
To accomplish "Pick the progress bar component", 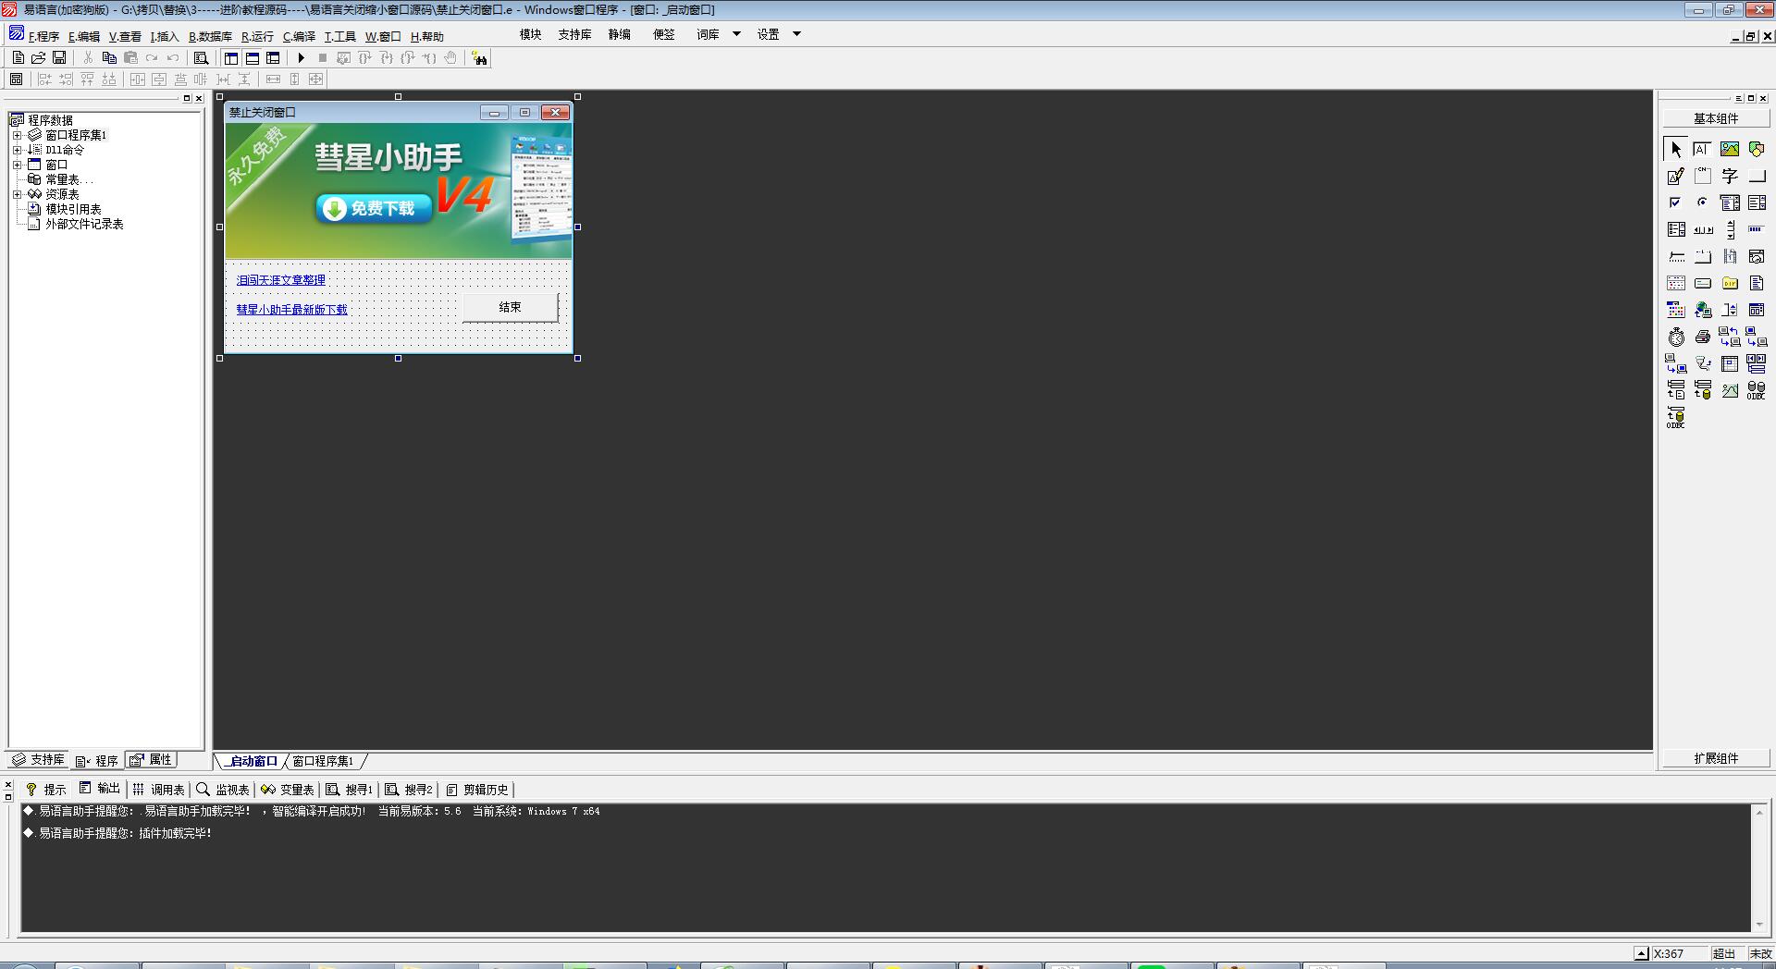I will tap(1757, 229).
